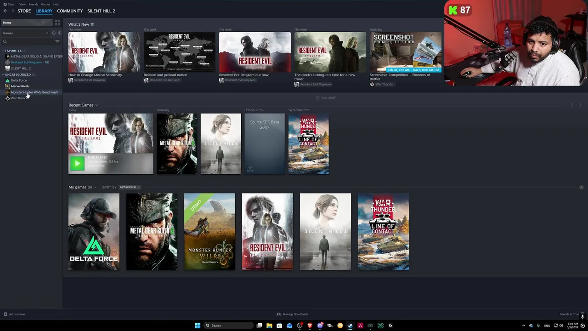Viewport: 588px width, 331px height.
Task: Open the Friends menu
Action: [34, 4]
